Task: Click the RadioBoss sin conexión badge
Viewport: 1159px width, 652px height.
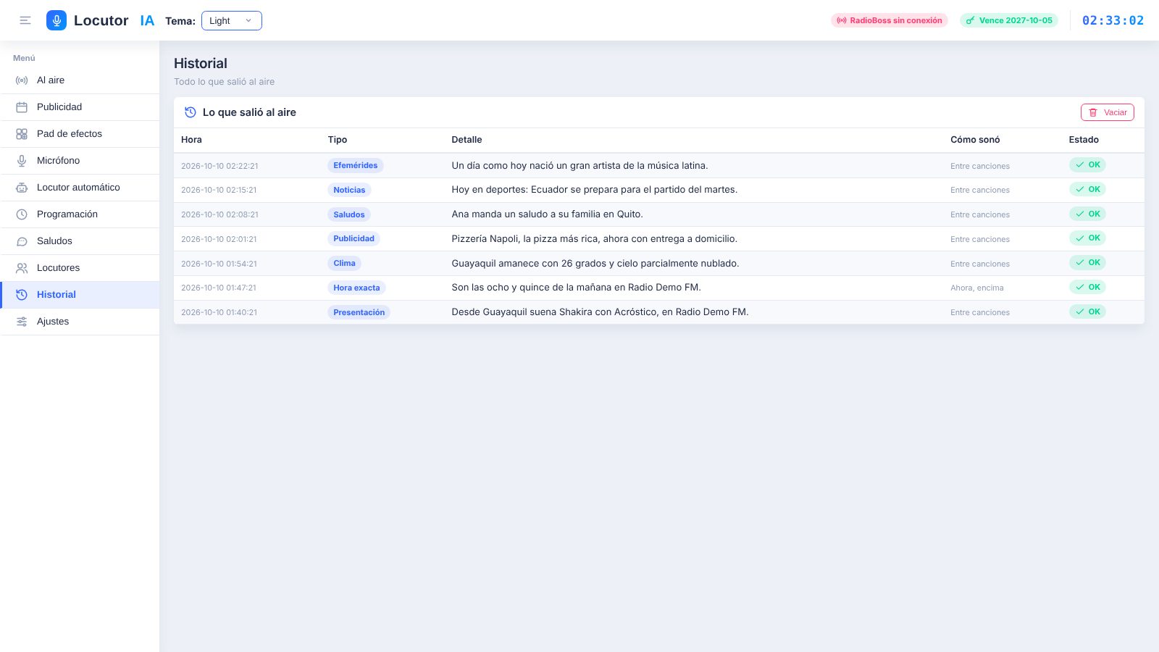Action: coord(889,20)
